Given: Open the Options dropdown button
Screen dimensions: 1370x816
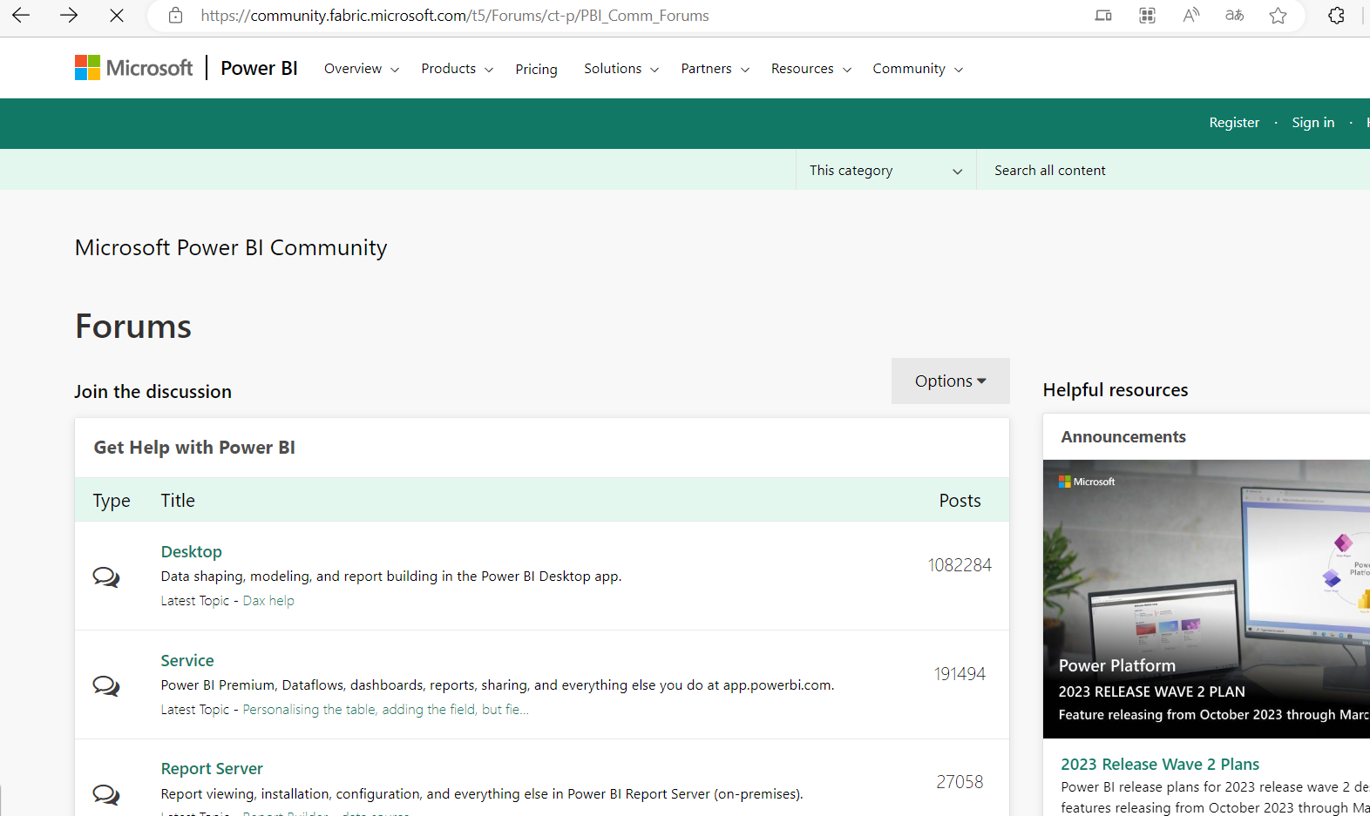Looking at the screenshot, I should coord(950,381).
